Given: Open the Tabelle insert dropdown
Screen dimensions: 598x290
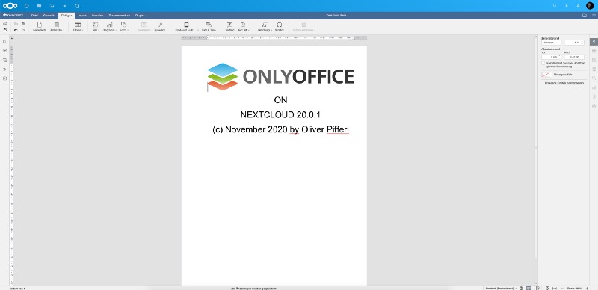Looking at the screenshot, I should click(x=78, y=26).
